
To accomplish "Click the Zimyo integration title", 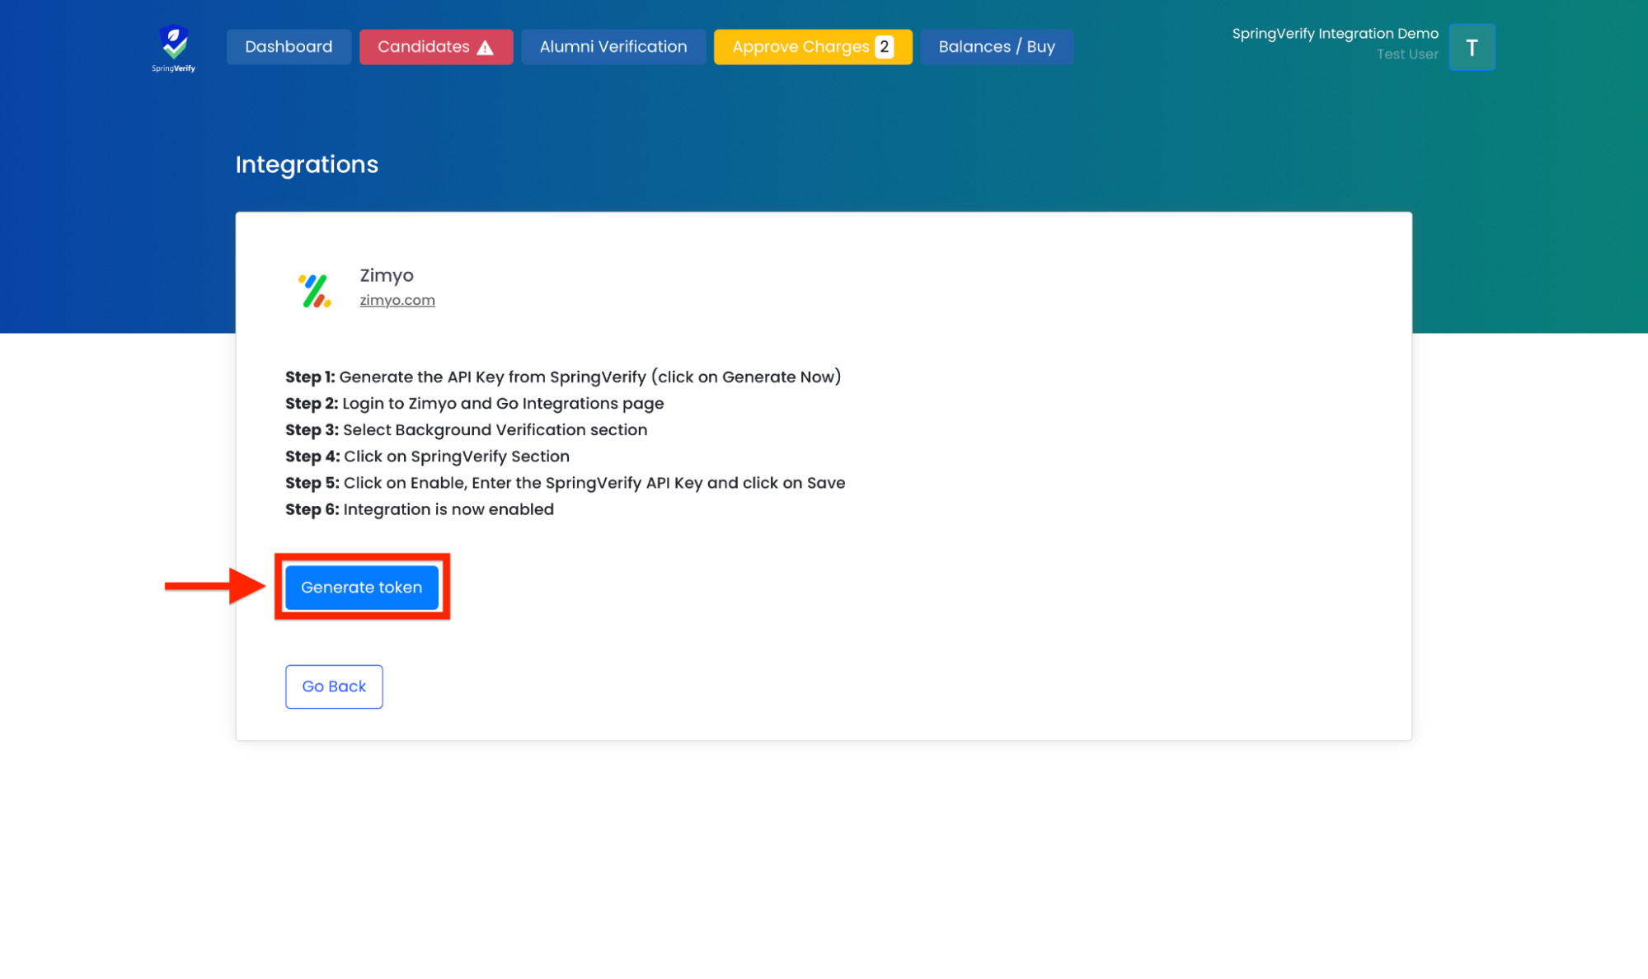I will tap(386, 275).
